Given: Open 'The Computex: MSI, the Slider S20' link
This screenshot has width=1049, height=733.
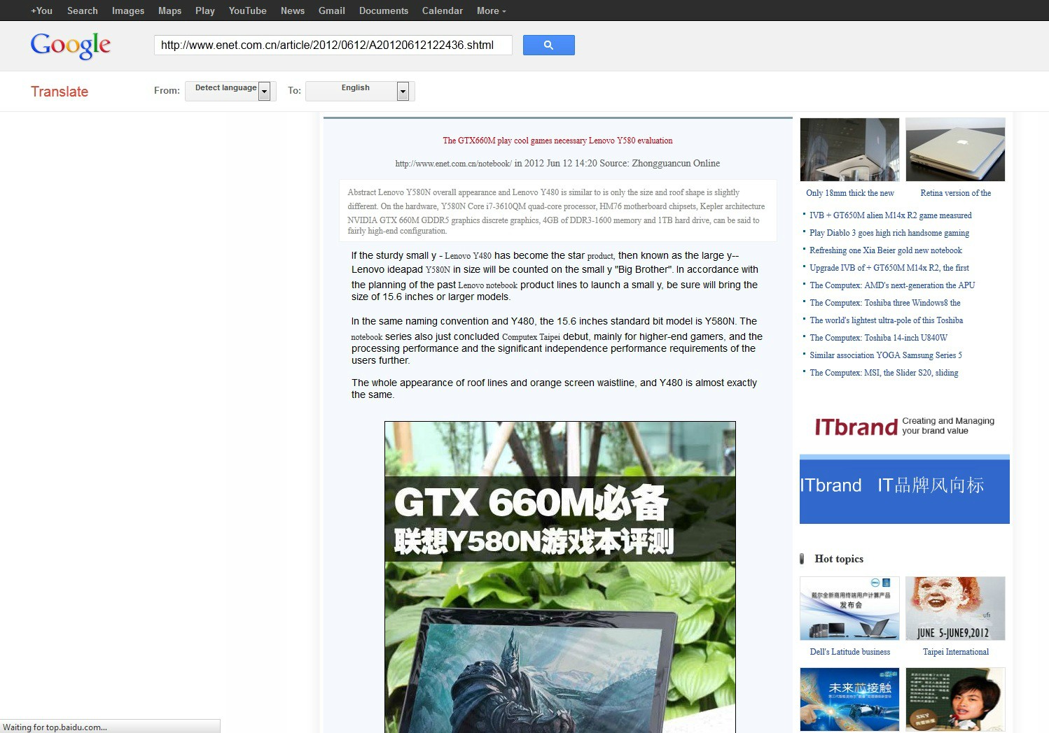Looking at the screenshot, I should click(884, 373).
